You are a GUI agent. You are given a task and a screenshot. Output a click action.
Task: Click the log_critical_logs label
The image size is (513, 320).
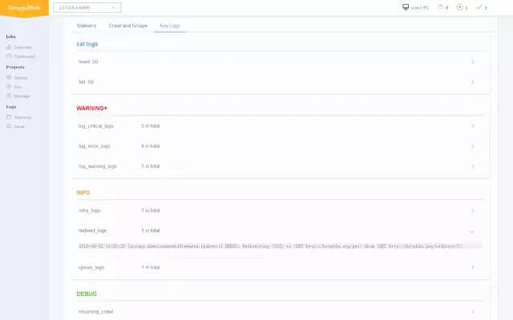[96, 126]
